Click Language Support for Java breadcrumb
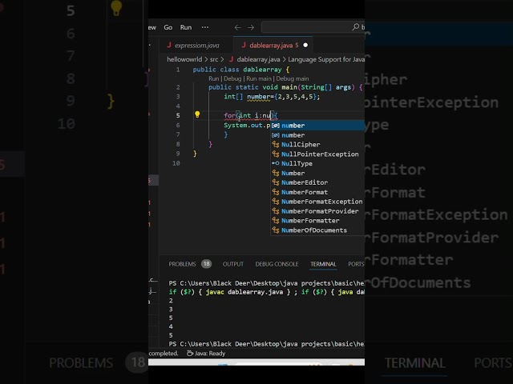The image size is (513, 384). 326,59
